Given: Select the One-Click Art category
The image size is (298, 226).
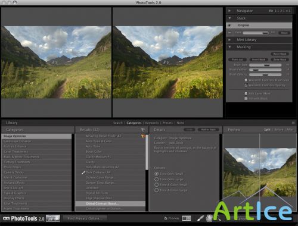Looking at the screenshot, I should (36, 188).
